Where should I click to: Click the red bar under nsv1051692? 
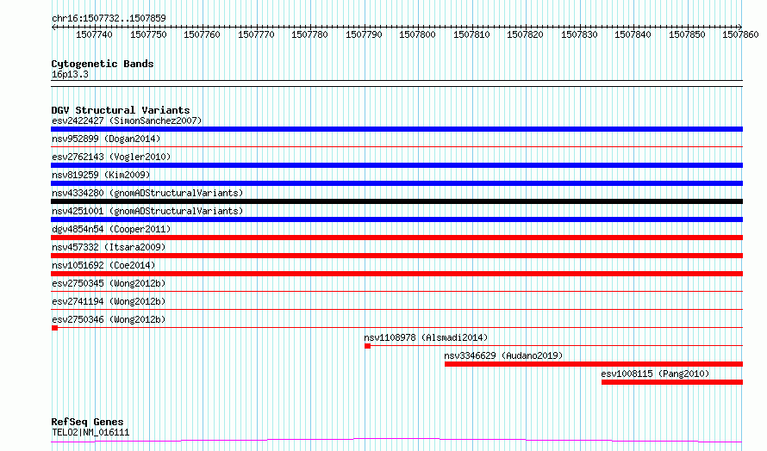396,274
